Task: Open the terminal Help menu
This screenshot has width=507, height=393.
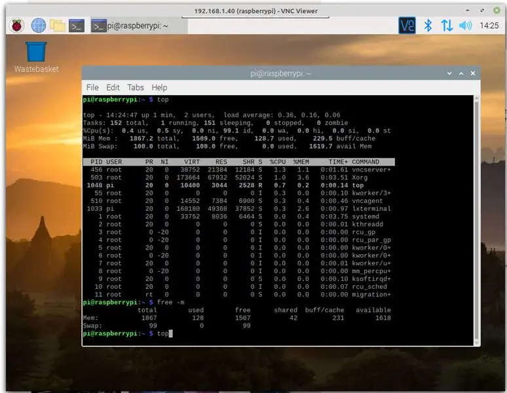Action: tap(159, 88)
